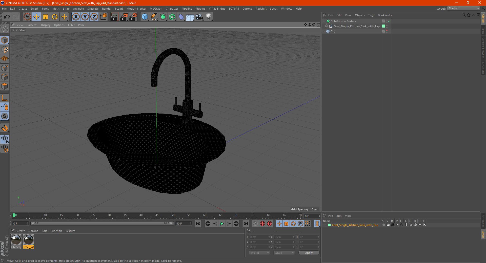Open the World coordinate dropdown

coord(259,253)
